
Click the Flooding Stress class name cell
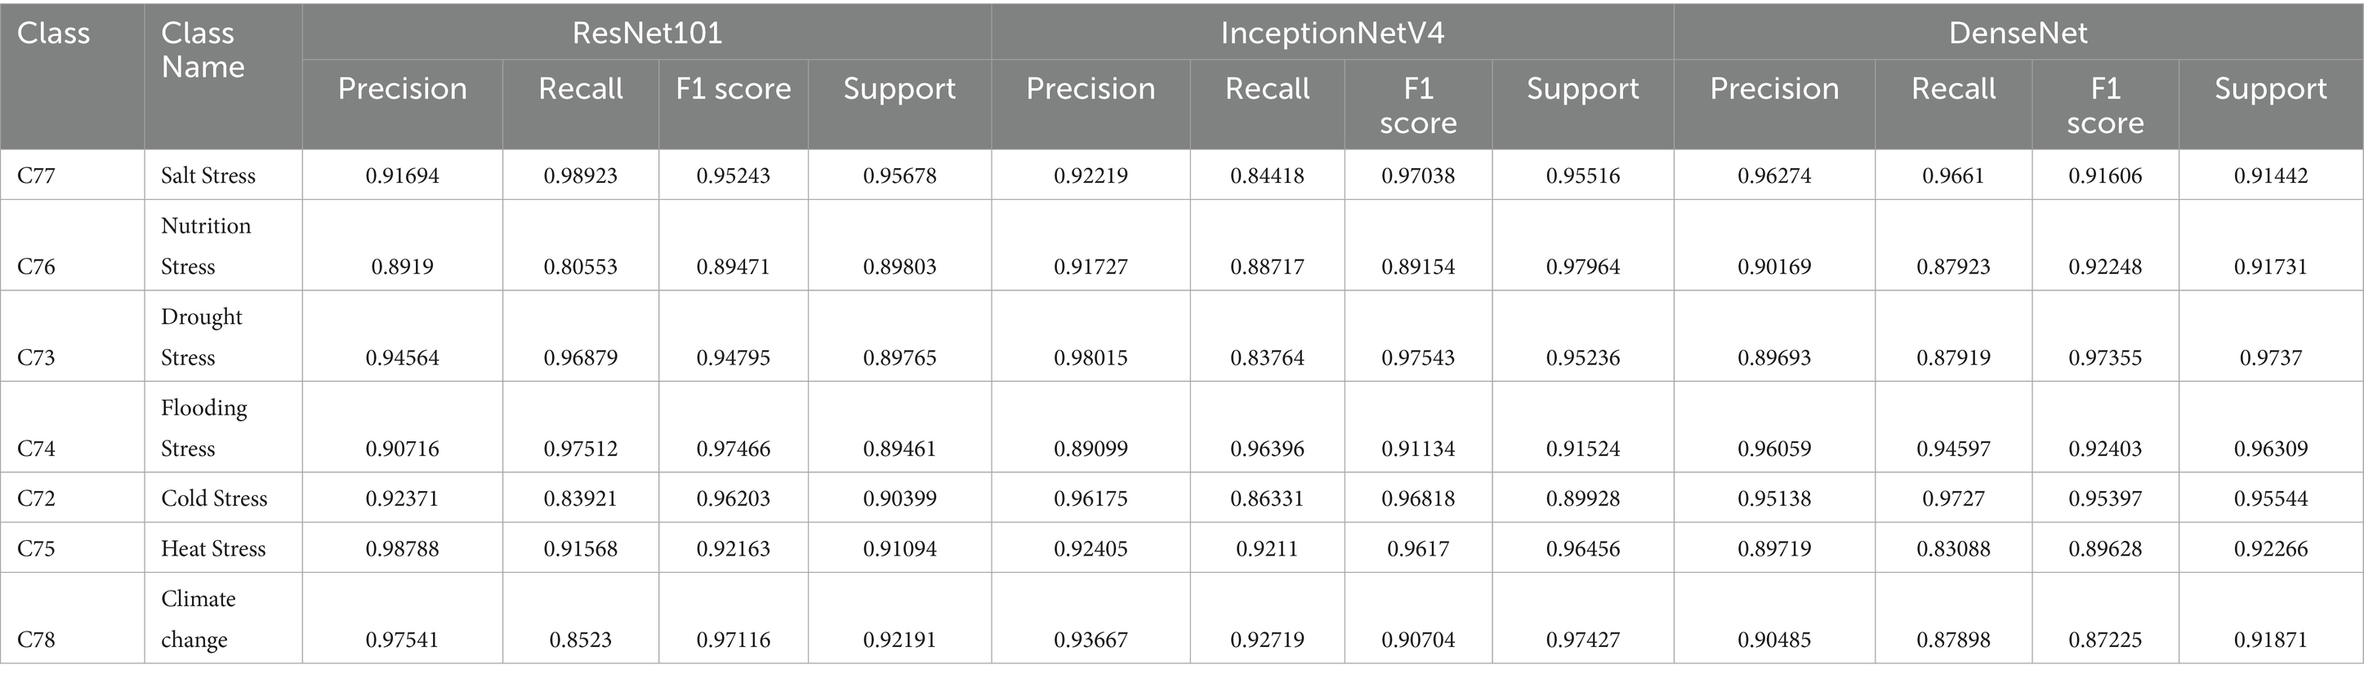(203, 427)
